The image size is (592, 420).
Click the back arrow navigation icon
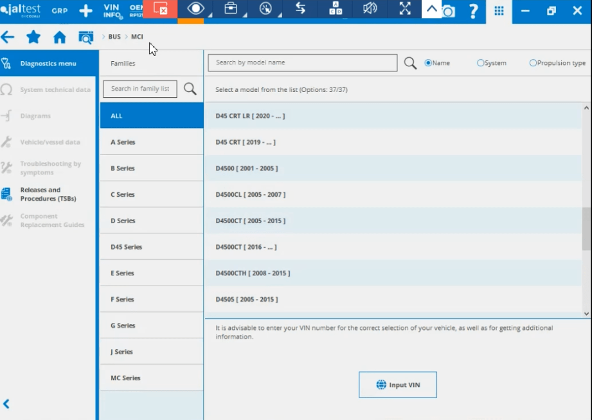tap(8, 37)
